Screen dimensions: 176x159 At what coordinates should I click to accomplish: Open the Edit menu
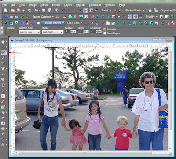pyautogui.click(x=13, y=5)
